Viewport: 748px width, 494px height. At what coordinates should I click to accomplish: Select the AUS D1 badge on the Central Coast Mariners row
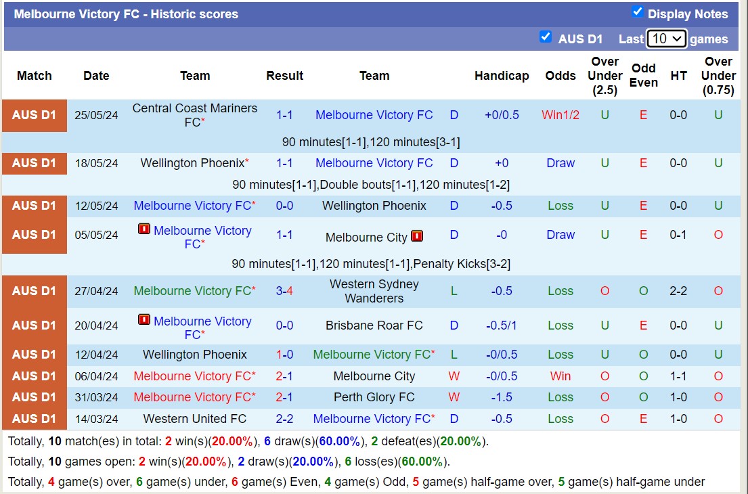(x=34, y=115)
